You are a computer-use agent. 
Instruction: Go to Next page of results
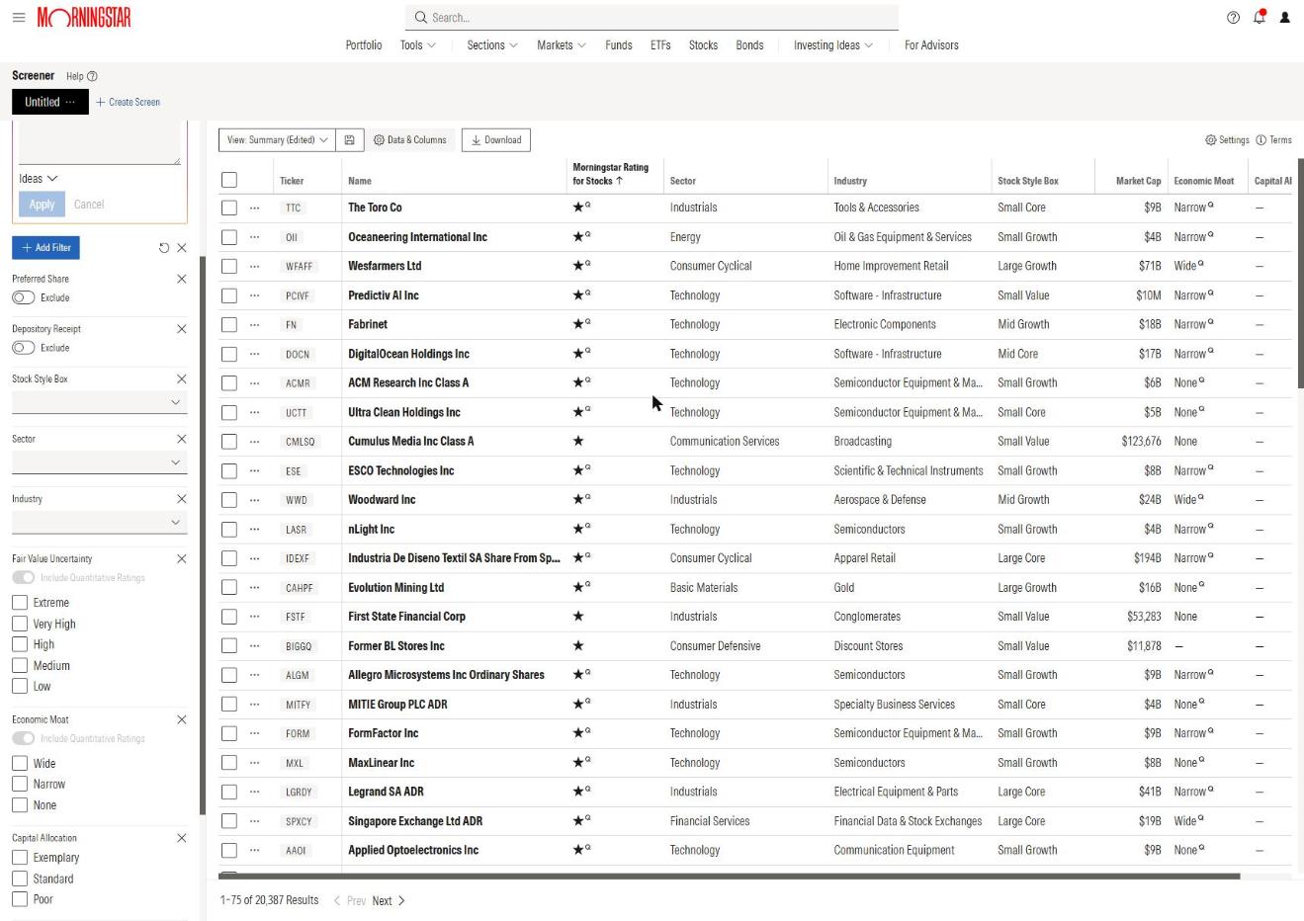(x=389, y=901)
